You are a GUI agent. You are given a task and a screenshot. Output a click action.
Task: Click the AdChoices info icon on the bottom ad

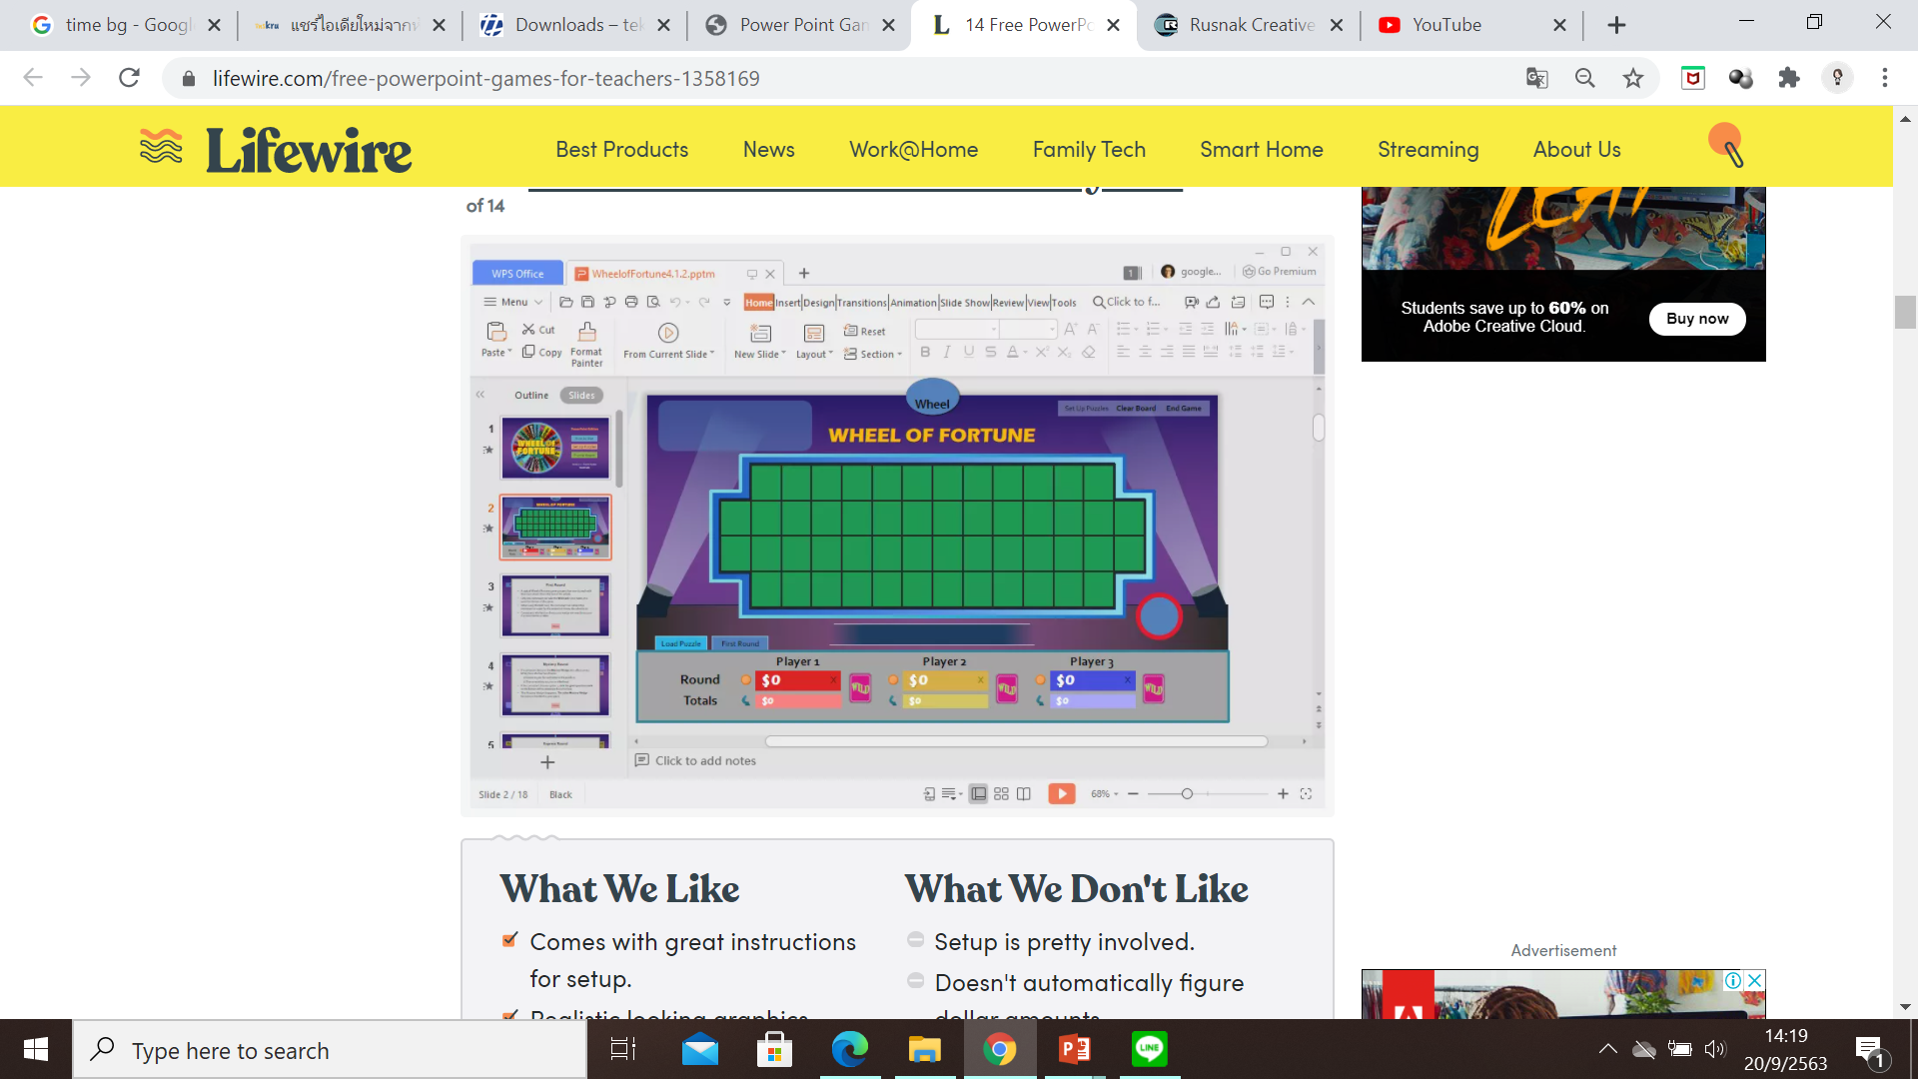[1733, 980]
